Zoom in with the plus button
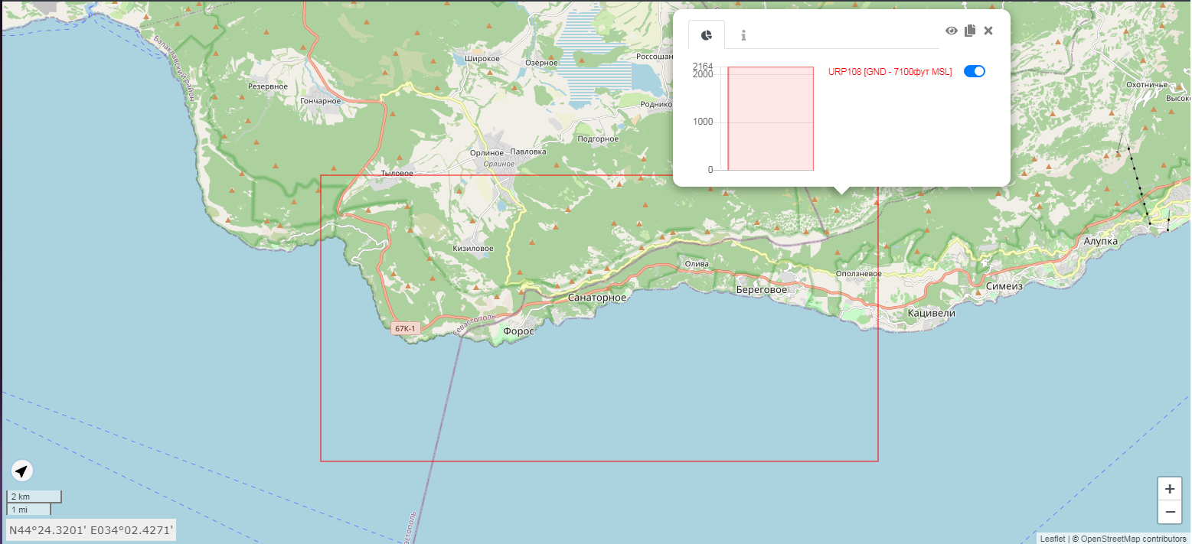The height and width of the screenshot is (544, 1192). click(x=1169, y=489)
